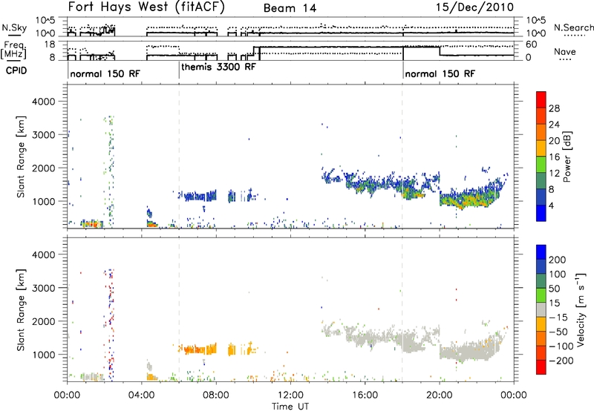
Task: Click the '18' frequency axis value
Action: pyautogui.click(x=50, y=45)
